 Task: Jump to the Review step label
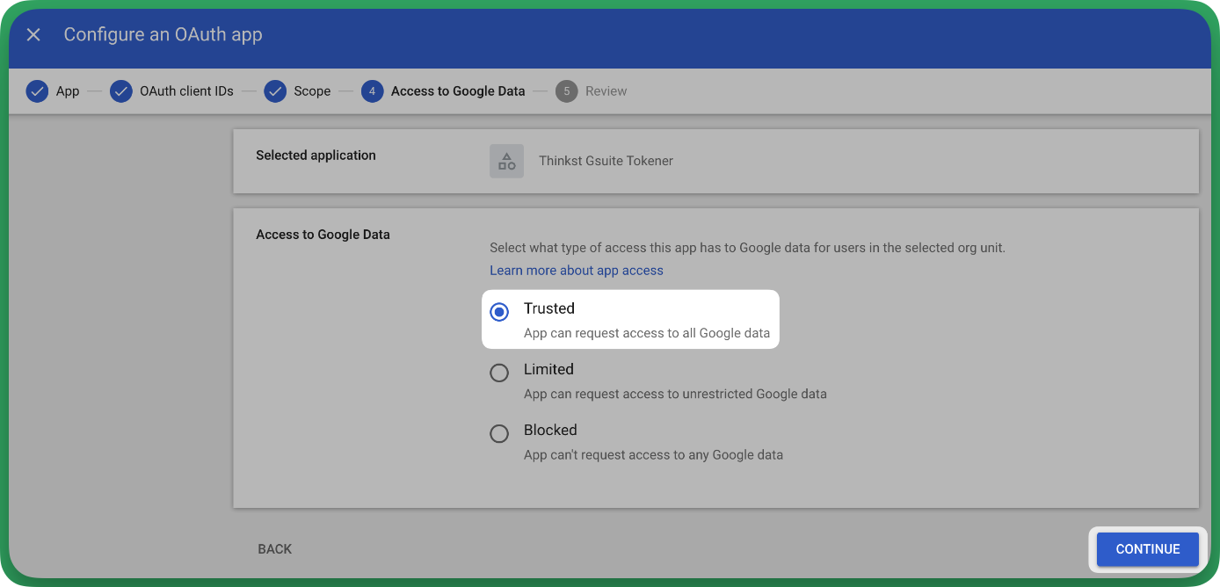[606, 91]
